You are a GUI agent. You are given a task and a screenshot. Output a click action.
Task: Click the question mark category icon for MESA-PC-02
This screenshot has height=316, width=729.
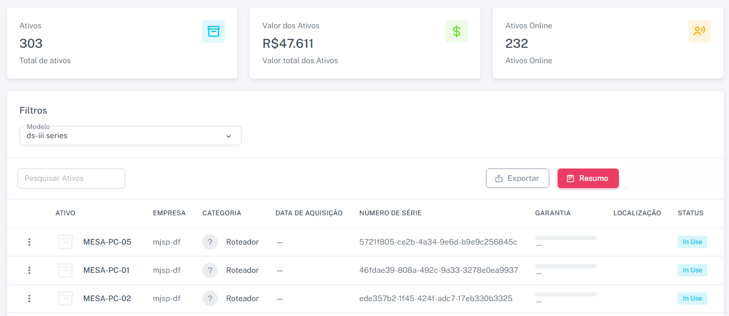[210, 299]
